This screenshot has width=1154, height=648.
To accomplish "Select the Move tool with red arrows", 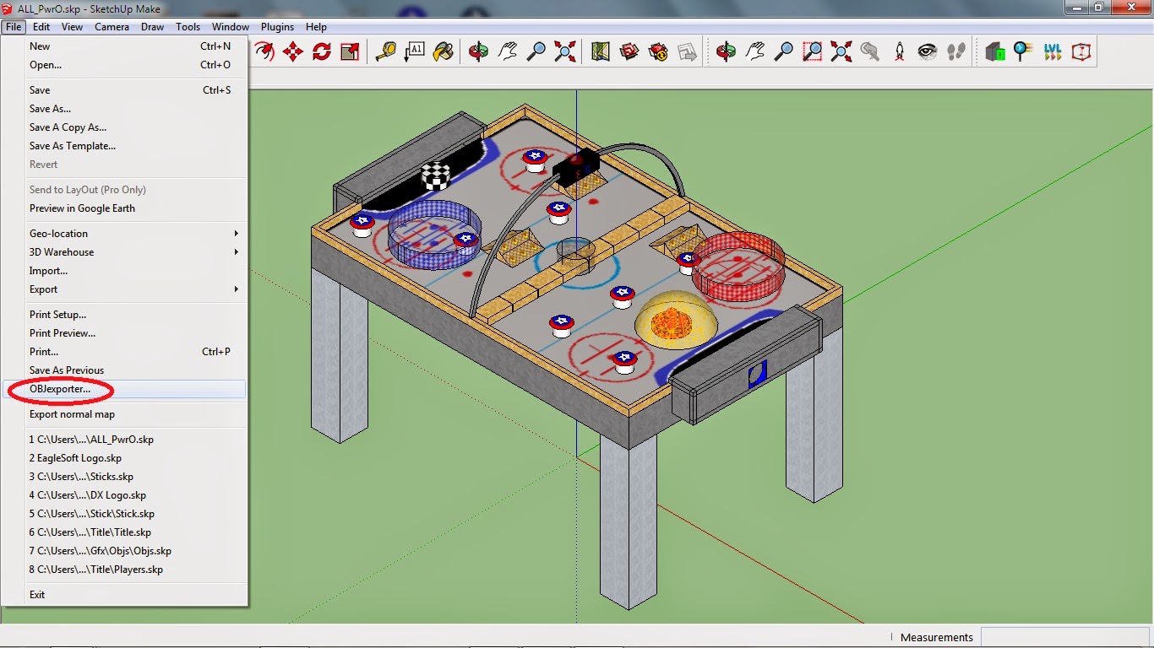I will pyautogui.click(x=293, y=51).
